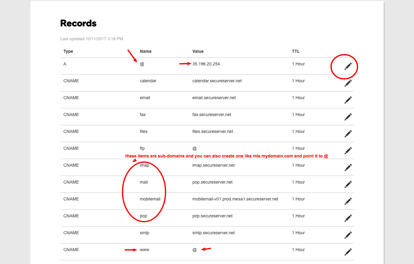The image size is (414, 264).
Task: Select email.secureserver.net value
Action: click(214, 98)
